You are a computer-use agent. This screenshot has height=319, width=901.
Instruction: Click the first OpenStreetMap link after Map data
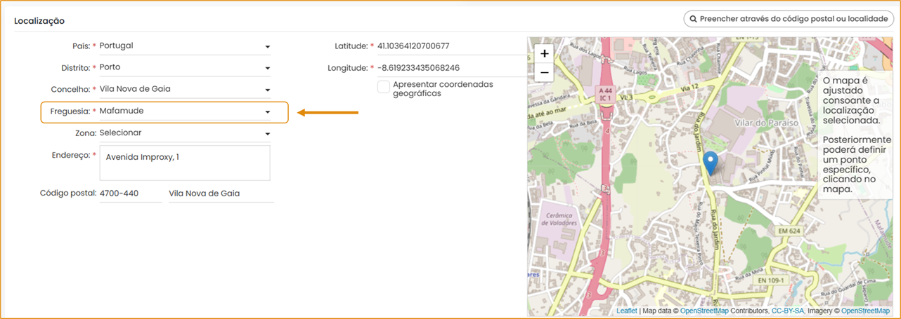click(x=705, y=311)
